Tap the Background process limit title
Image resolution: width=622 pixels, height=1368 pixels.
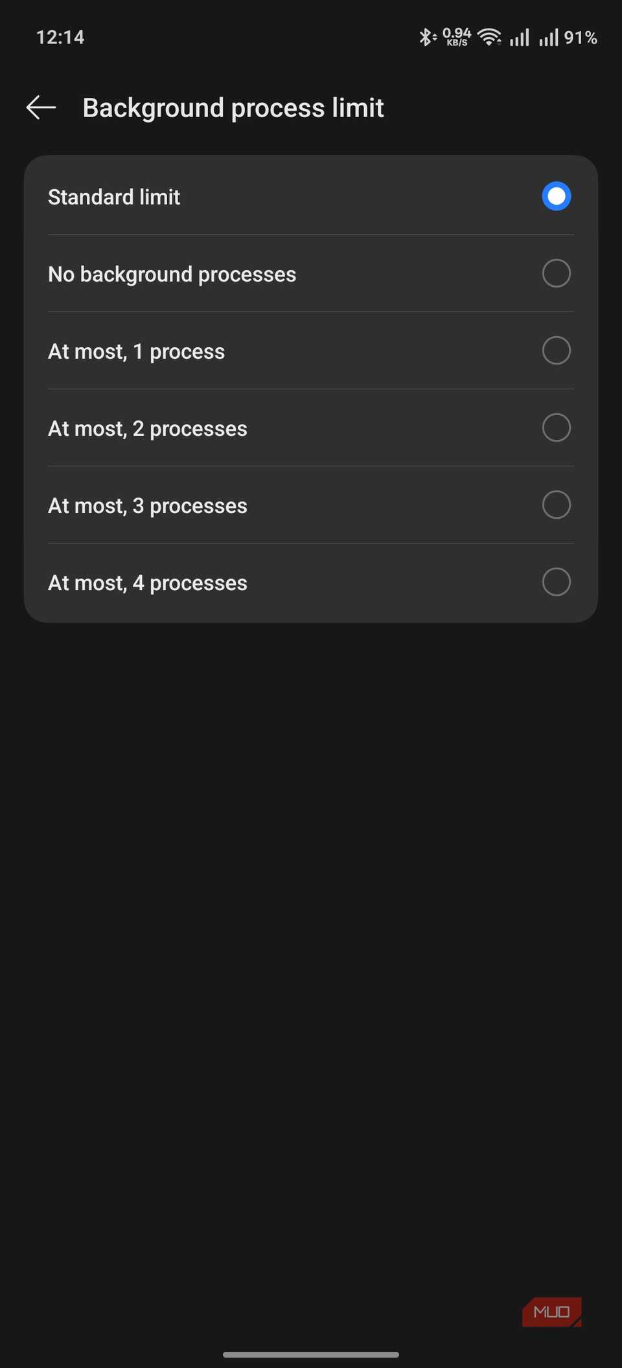point(233,107)
